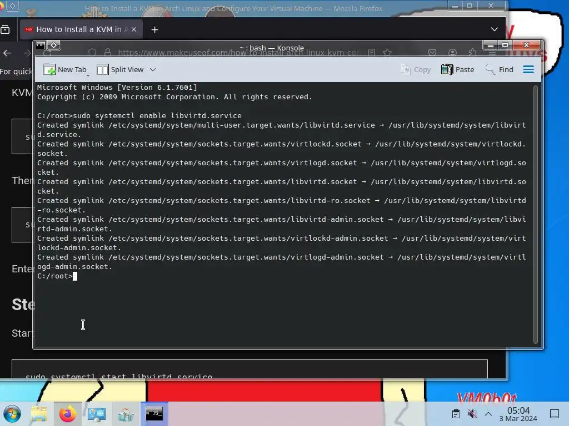Switch to Konsole via taskbar icon
This screenshot has height=426, width=569.
154,414
